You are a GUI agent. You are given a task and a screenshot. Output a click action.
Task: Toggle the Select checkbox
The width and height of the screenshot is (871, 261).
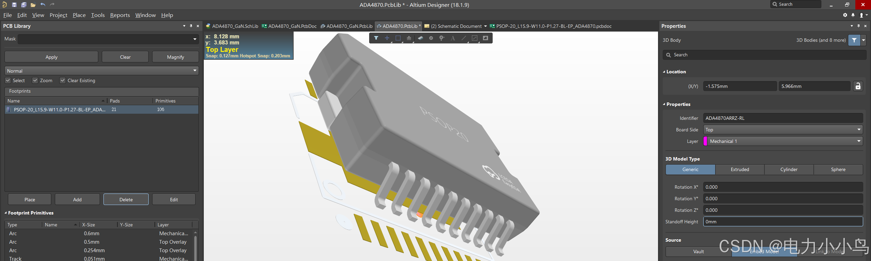pyautogui.click(x=8, y=80)
